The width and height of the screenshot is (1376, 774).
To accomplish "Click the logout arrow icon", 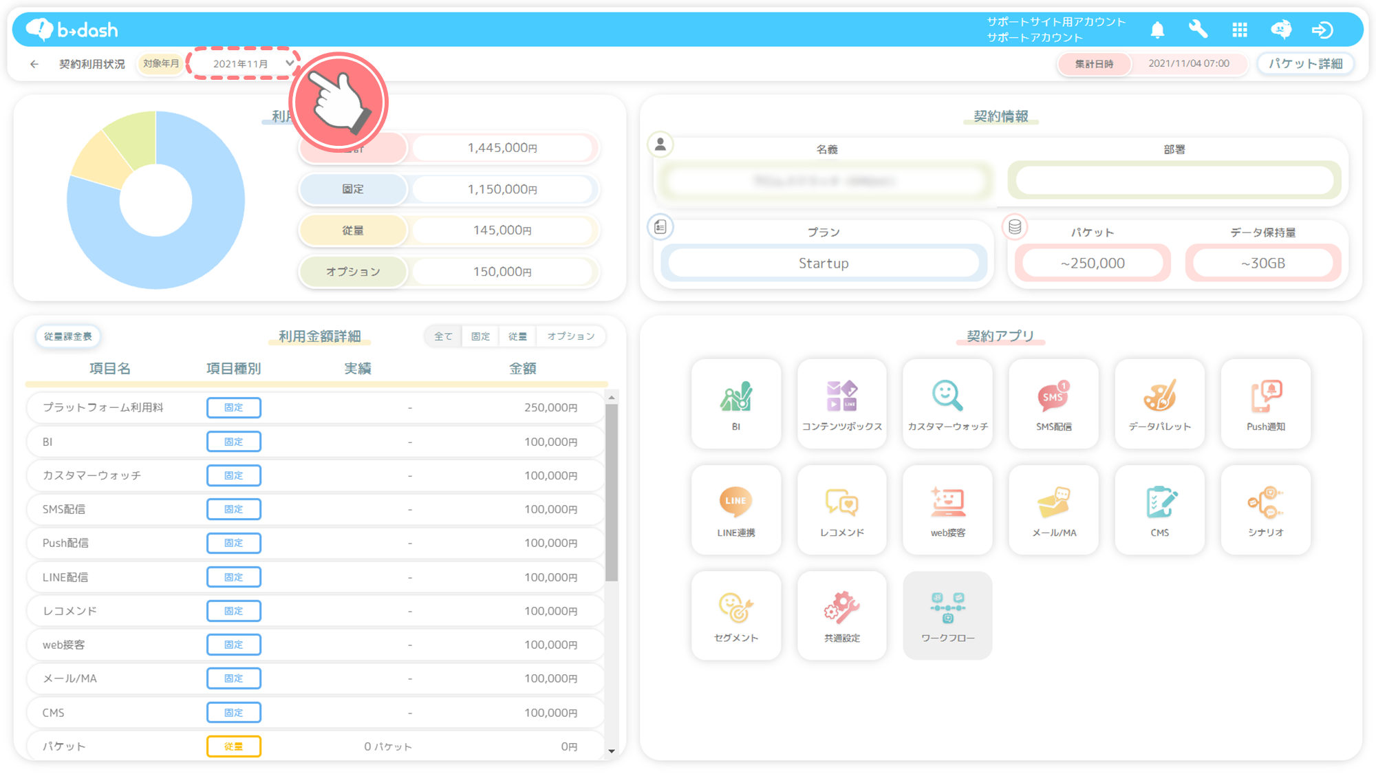I will click(1322, 30).
